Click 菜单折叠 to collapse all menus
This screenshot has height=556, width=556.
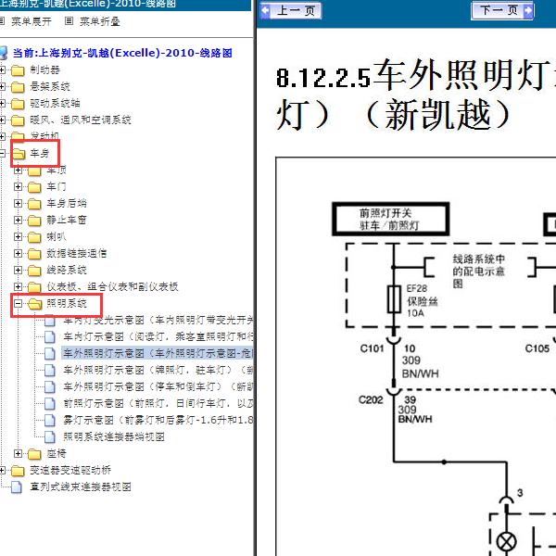pyautogui.click(x=100, y=21)
